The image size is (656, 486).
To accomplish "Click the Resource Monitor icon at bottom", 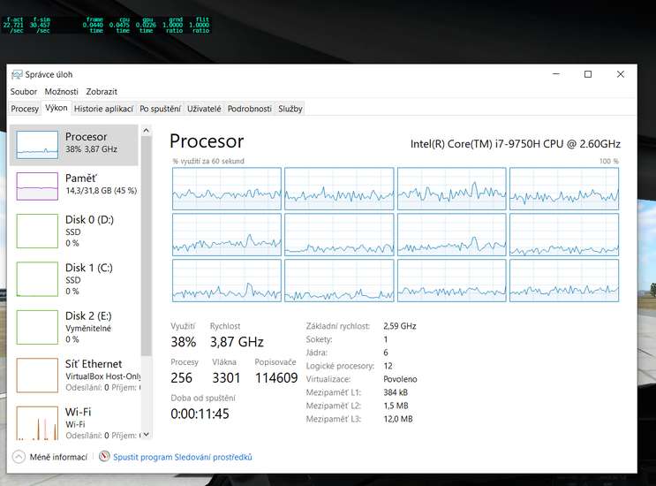I will click(105, 457).
